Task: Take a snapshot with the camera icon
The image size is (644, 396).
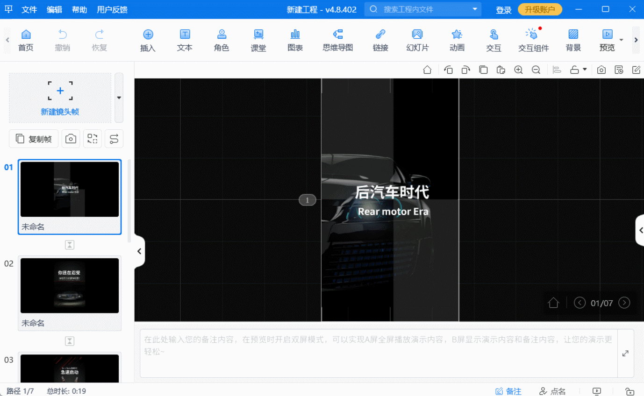Action: (x=601, y=70)
